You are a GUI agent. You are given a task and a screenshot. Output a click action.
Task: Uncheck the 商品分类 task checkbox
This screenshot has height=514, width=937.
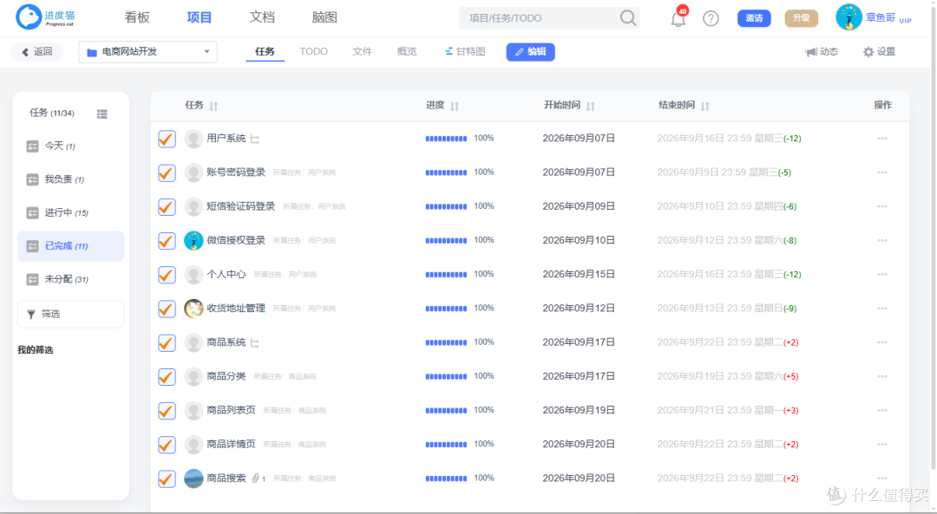[167, 377]
